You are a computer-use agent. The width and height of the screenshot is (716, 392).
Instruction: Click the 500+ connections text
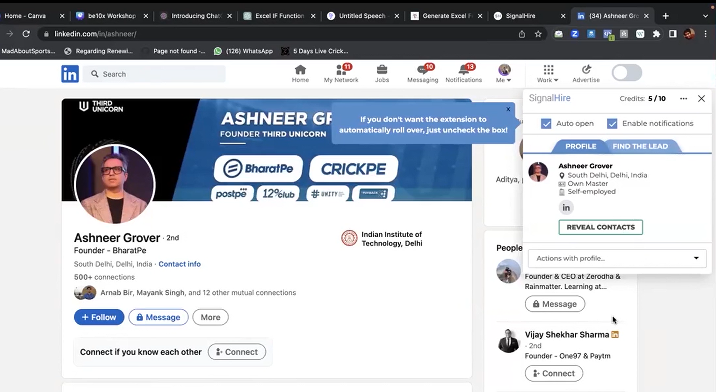coord(104,277)
